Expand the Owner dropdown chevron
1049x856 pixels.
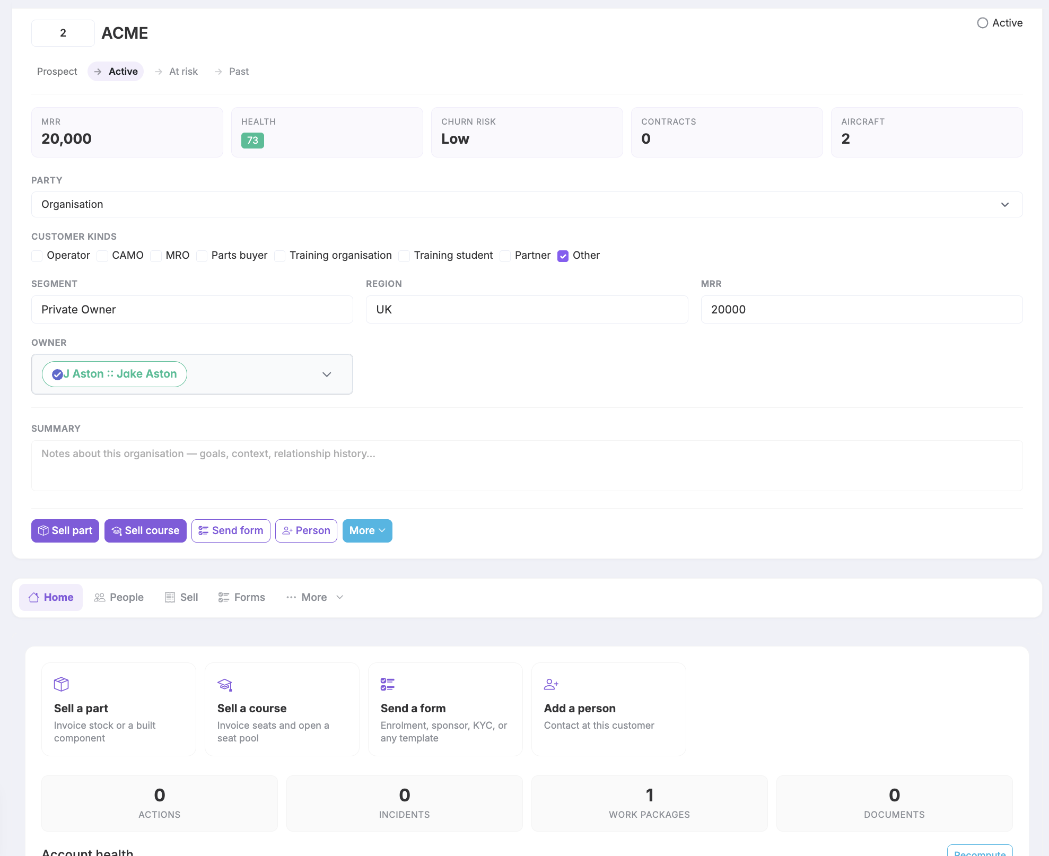point(327,374)
